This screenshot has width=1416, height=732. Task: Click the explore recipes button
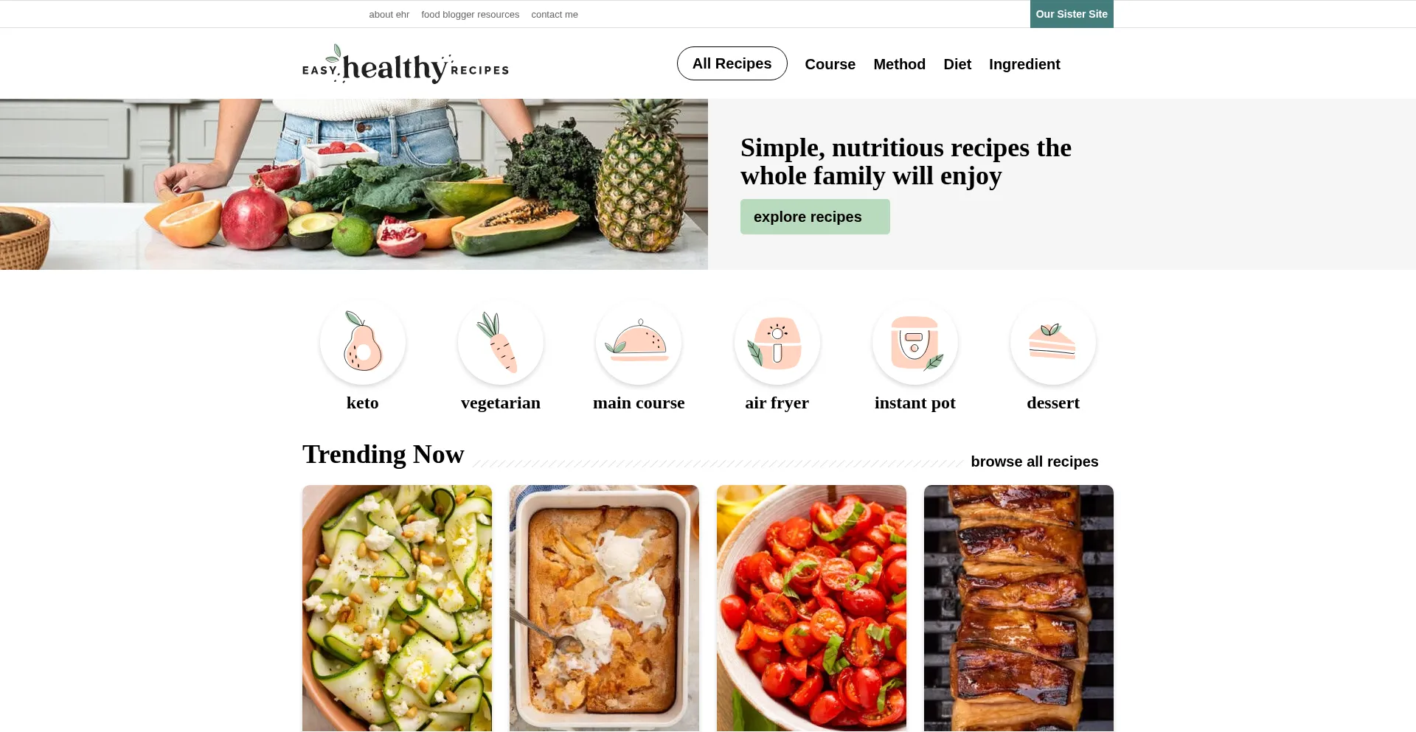coord(815,217)
